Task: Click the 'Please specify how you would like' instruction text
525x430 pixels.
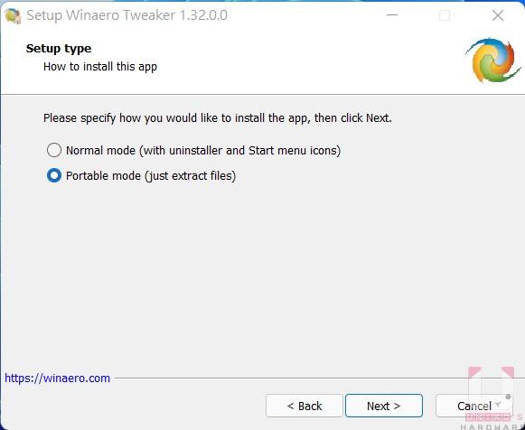Action: pyautogui.click(x=217, y=117)
